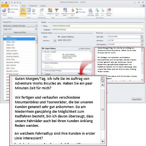This screenshot has width=146, height=146.
Task: Click Save & New in the ribbon
Action: [x=13, y=9]
